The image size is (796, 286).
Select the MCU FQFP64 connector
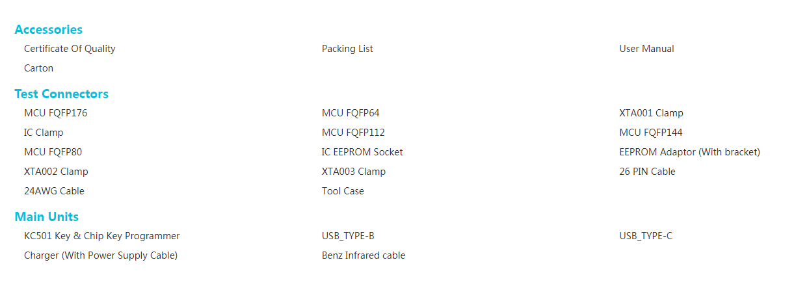pos(351,113)
